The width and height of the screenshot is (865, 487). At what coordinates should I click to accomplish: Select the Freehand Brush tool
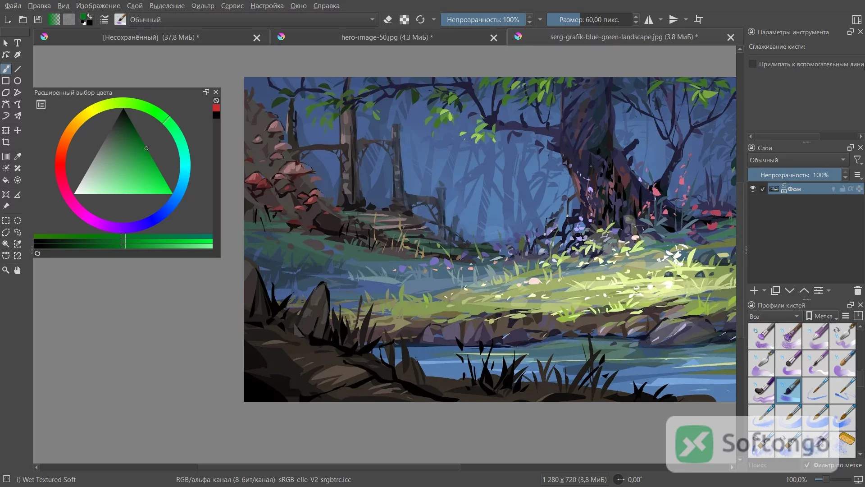point(6,69)
